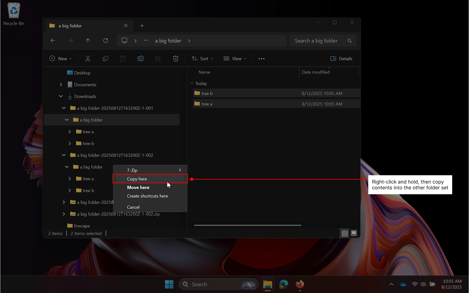
Task: Switch to details layout view
Action: [x=344, y=233]
